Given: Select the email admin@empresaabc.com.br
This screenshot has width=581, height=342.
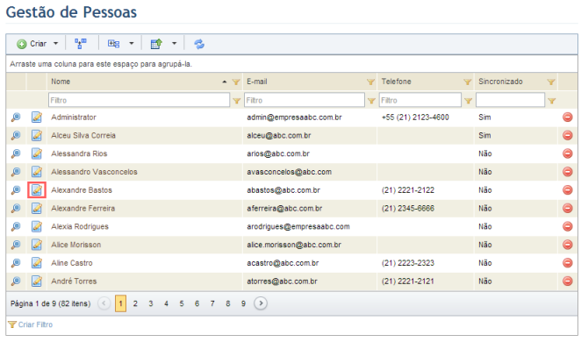Looking at the screenshot, I should [x=294, y=118].
